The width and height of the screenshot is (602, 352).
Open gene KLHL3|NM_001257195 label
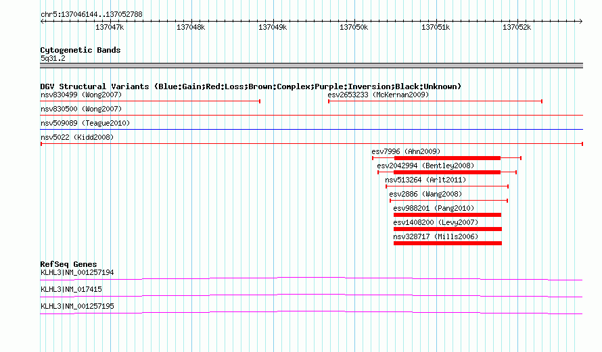pyautogui.click(x=77, y=306)
